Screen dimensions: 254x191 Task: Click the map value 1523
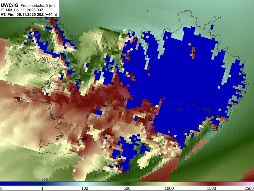point(83,139)
